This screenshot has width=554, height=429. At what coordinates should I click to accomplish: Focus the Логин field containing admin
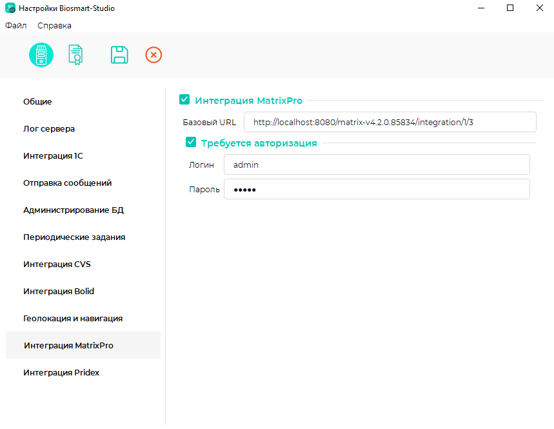point(377,165)
